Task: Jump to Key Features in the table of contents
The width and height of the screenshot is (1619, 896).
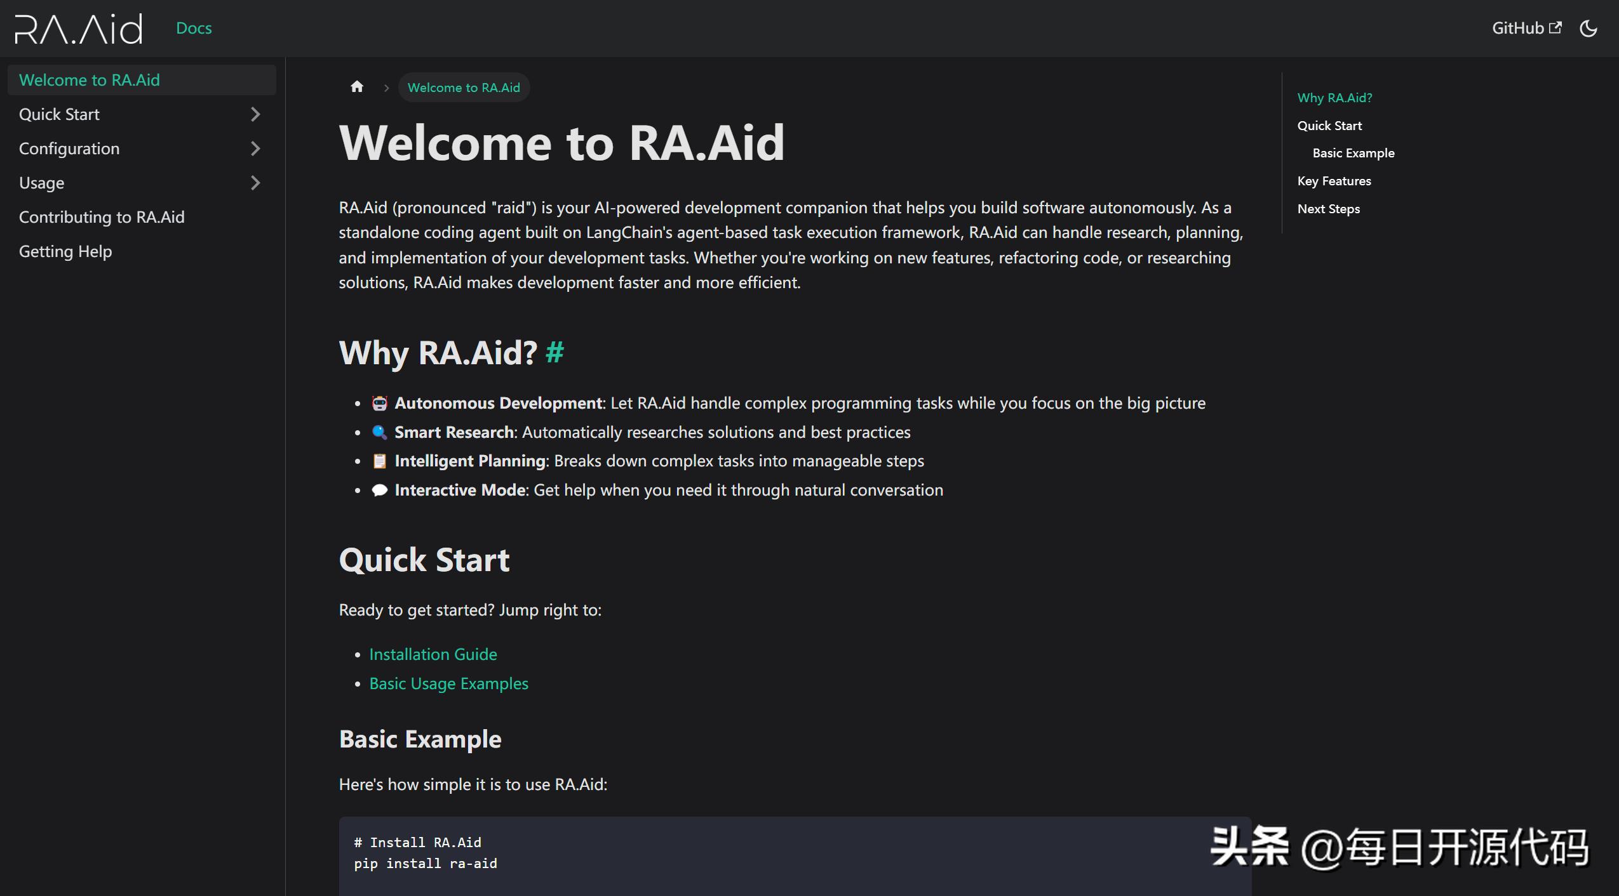Action: click(1334, 181)
